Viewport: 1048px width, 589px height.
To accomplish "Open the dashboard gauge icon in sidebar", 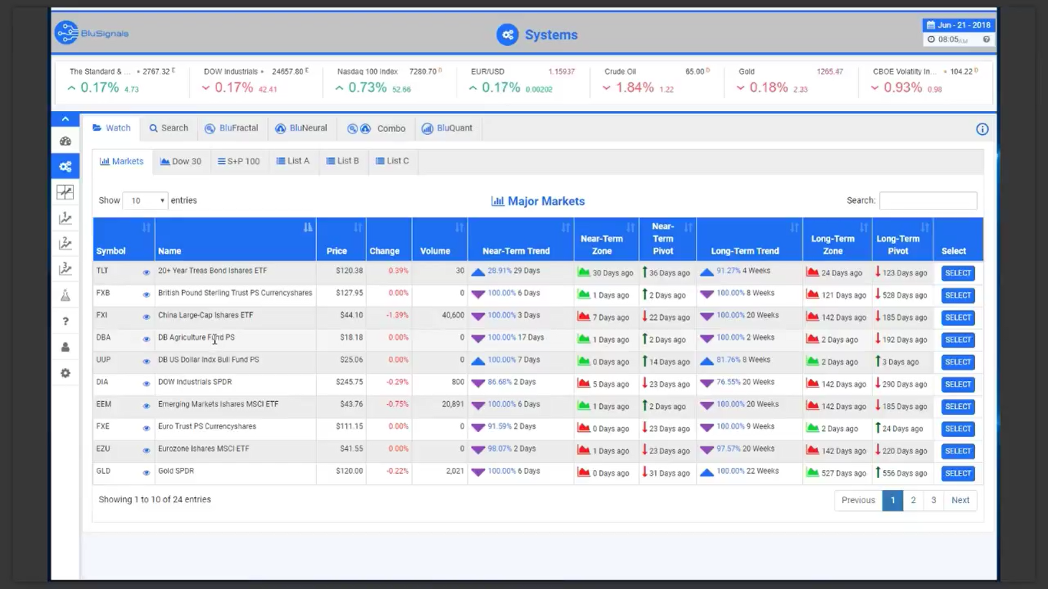I will (x=65, y=141).
